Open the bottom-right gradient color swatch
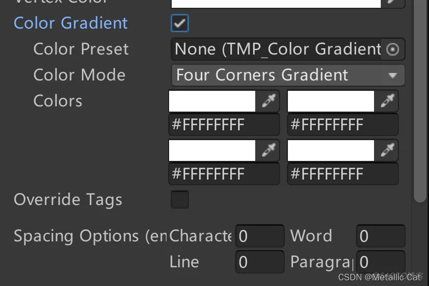 tap(331, 151)
